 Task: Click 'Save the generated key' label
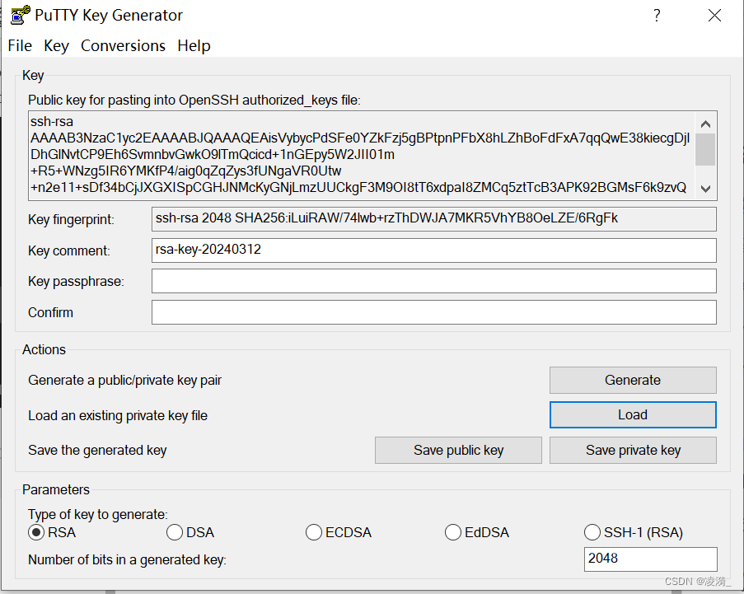click(x=97, y=451)
